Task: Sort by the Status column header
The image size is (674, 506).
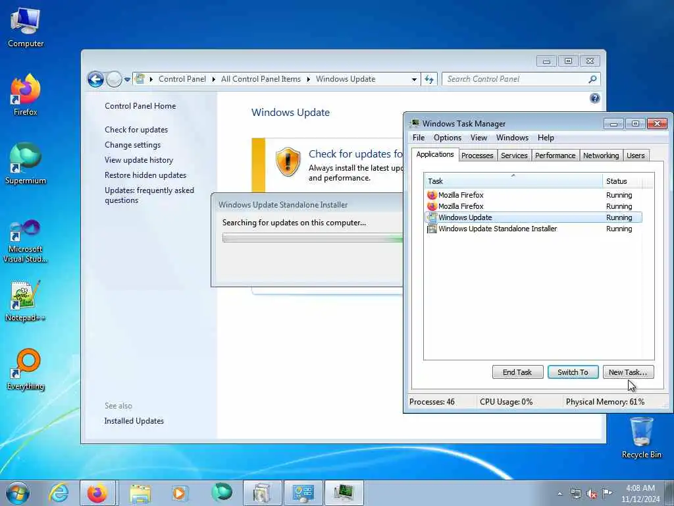Action: (x=623, y=181)
